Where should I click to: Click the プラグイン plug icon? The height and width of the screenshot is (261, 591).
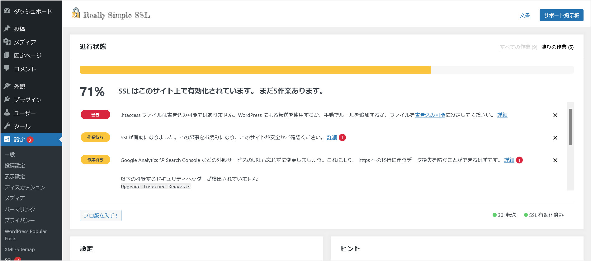pyautogui.click(x=7, y=99)
